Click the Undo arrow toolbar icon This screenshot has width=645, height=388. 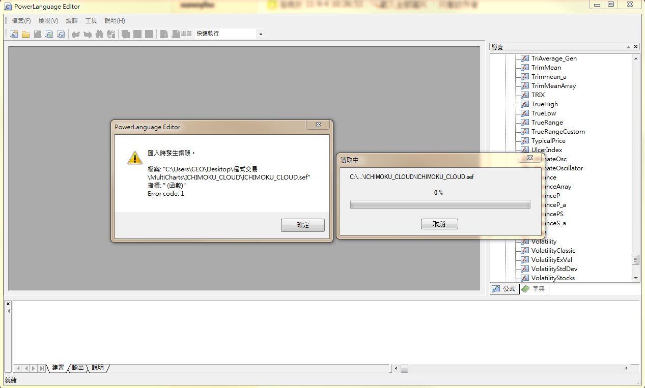pyautogui.click(x=75, y=34)
